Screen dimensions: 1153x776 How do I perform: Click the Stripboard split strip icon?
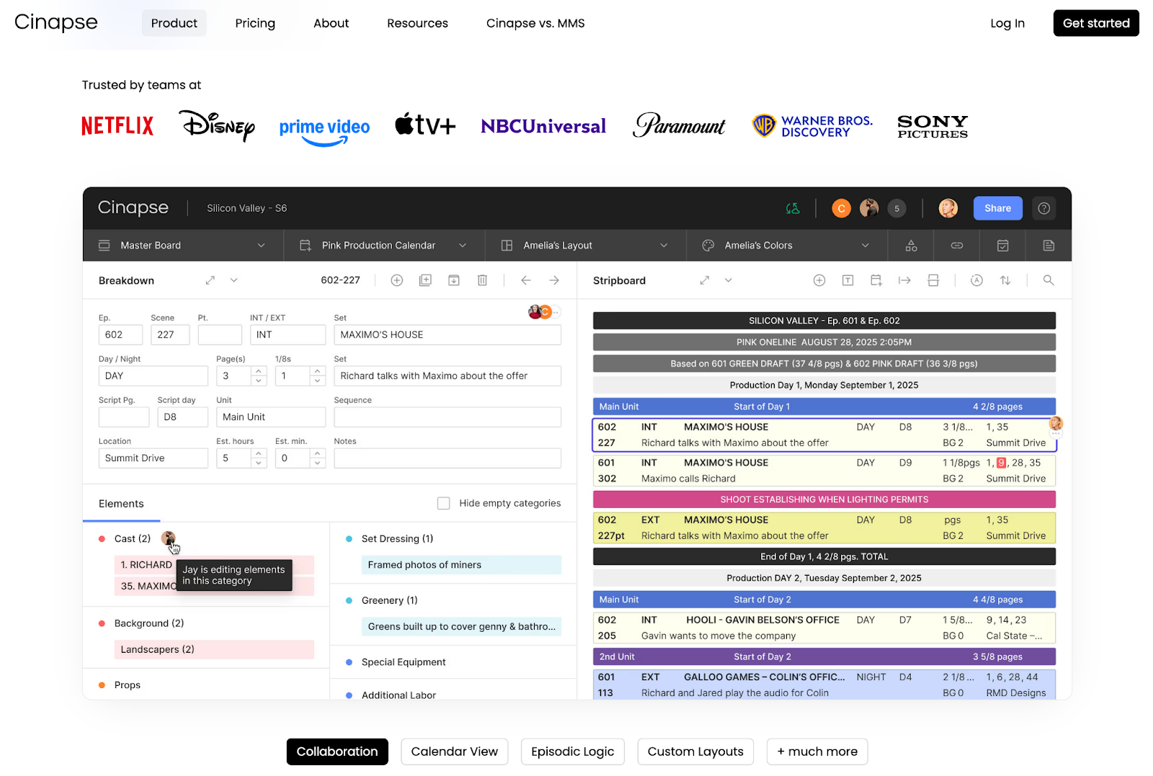pyautogui.click(x=933, y=280)
